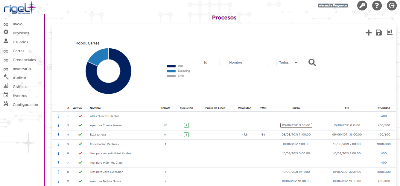Open the bar chart view icon
This screenshot has width=400, height=186.
pos(390,32)
